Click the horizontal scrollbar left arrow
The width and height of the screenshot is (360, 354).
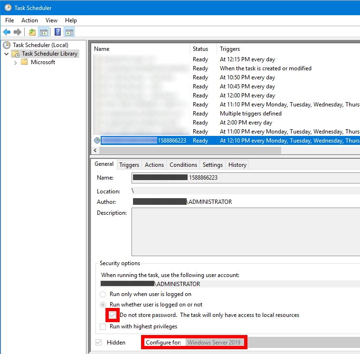95,151
